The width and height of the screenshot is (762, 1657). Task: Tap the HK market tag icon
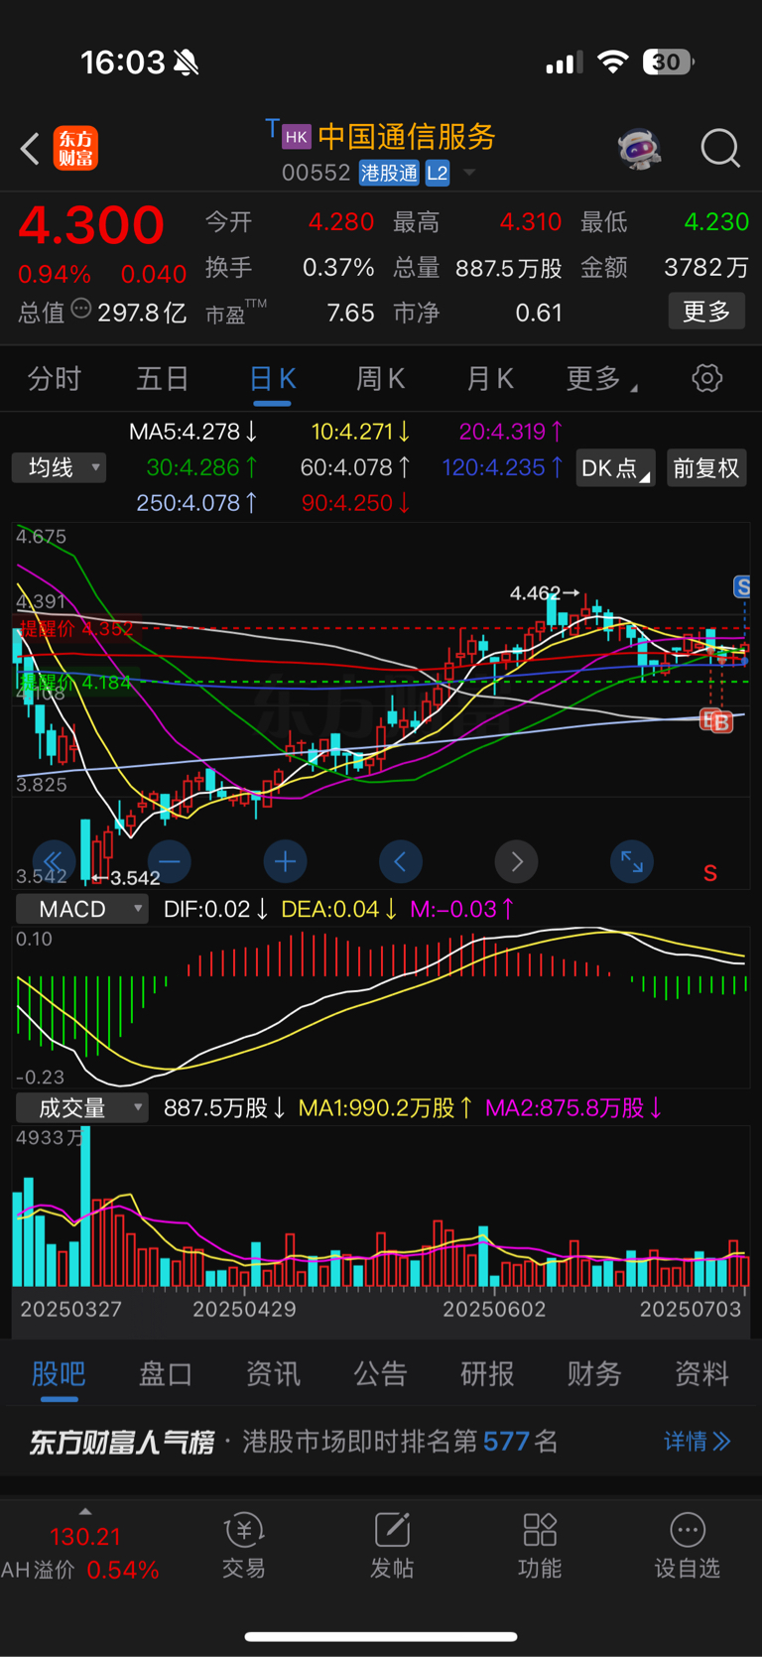pyautogui.click(x=296, y=137)
